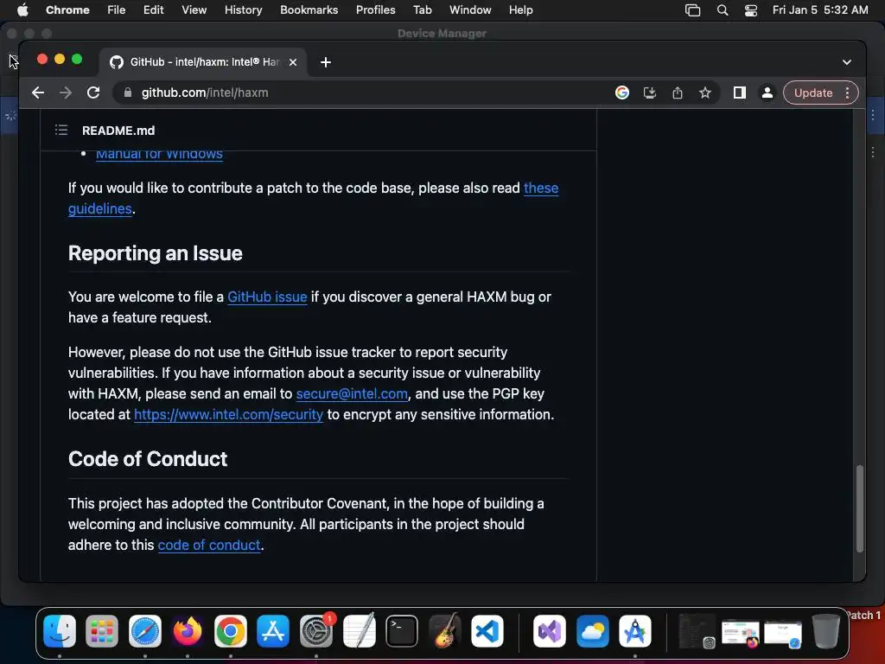Click the Update button in Chrome

[x=813, y=93]
